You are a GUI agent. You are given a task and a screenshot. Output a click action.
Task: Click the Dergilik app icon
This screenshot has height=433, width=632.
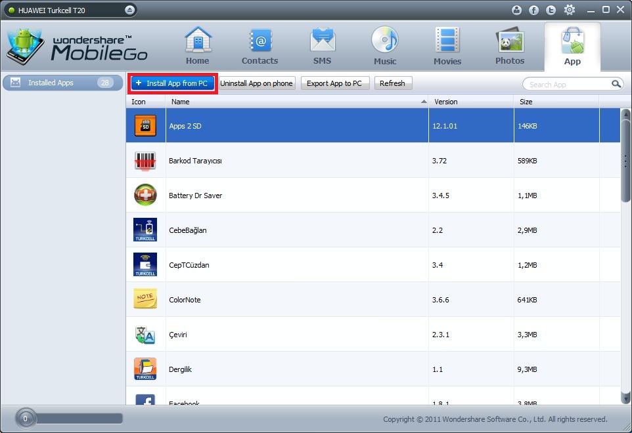pos(145,369)
